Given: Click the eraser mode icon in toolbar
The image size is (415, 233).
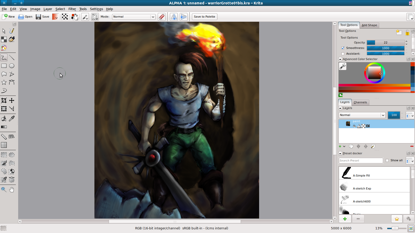Looking at the screenshot, I should click(x=162, y=17).
